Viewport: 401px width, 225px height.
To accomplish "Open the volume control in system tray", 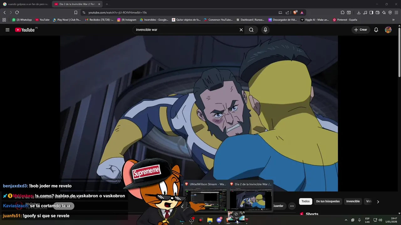I will click(380, 220).
